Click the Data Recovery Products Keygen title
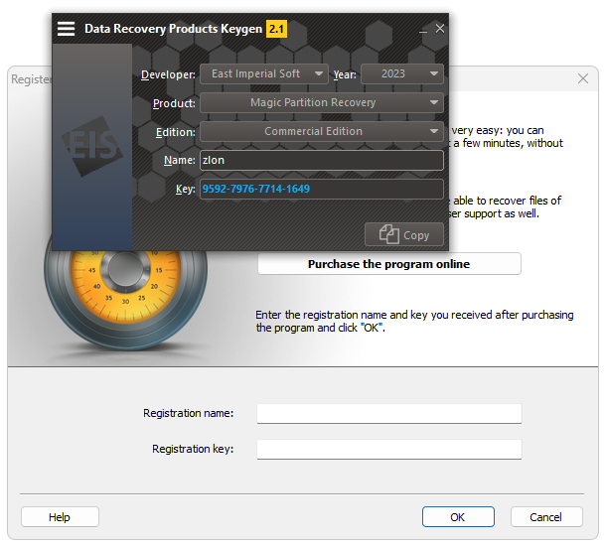This screenshot has height=547, width=604. point(173,29)
